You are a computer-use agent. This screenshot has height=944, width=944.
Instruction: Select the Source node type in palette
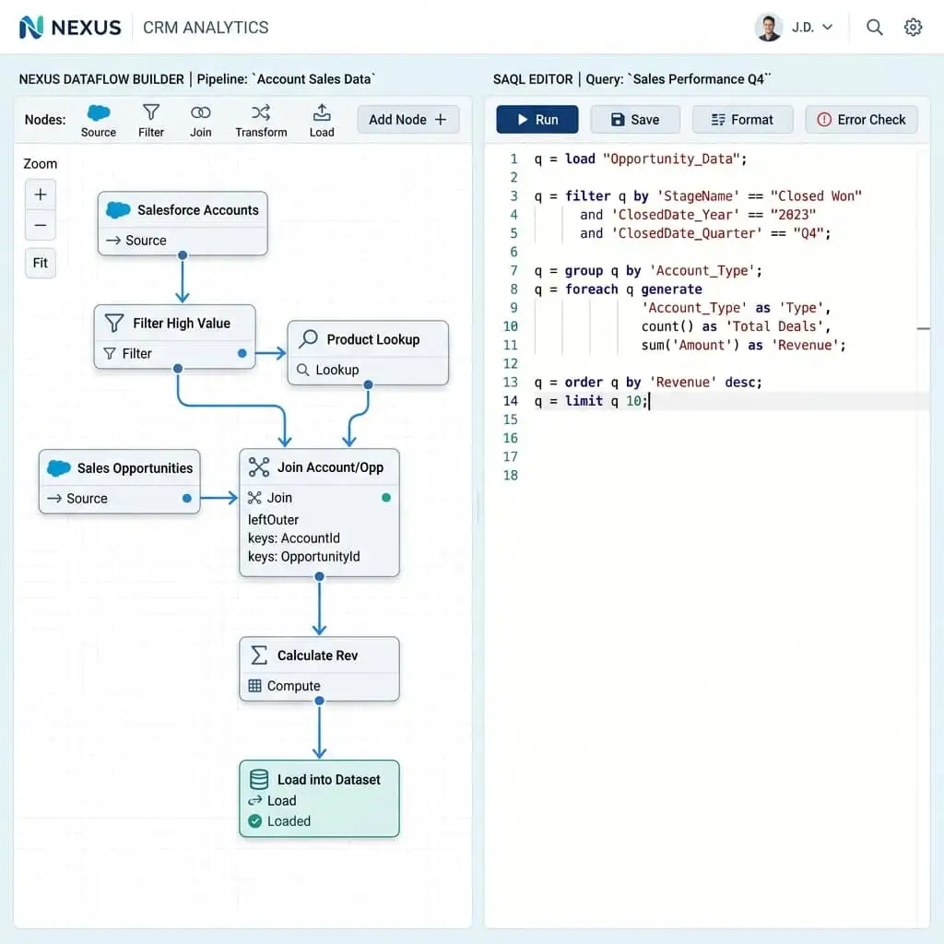98,121
